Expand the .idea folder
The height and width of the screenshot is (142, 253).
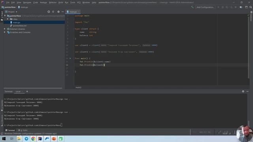point(8,19)
